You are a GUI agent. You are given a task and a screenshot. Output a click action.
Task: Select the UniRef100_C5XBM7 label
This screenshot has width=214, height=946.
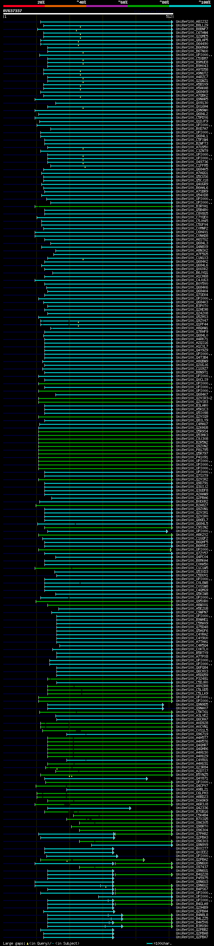[x=192, y=58]
